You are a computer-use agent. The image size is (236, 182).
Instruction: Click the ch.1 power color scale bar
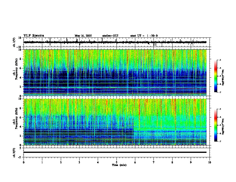[216, 76]
